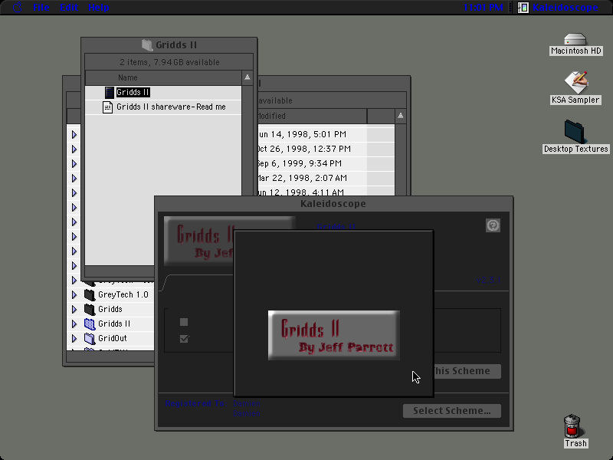
Task: Toggle sort order in Gridds II window
Action: (x=247, y=77)
